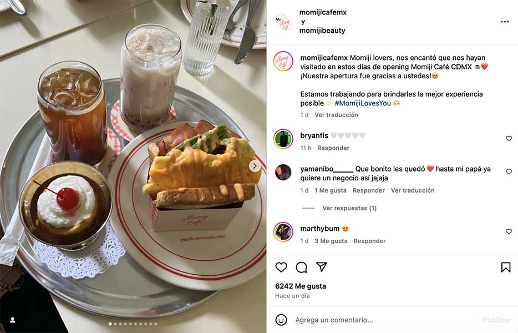Show tagged people icon on photo
This screenshot has width=518, height=333.
coord(13,320)
